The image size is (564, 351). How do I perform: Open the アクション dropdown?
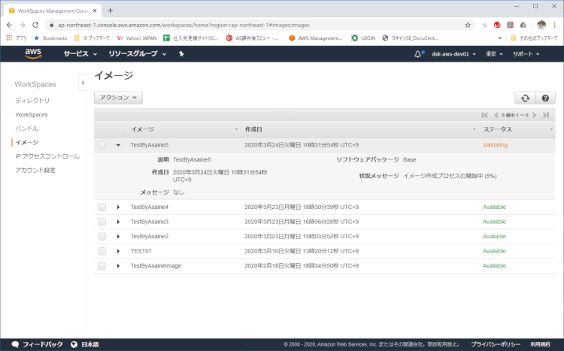117,98
